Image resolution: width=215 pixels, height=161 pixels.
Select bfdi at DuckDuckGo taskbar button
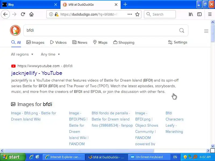tap(106, 157)
